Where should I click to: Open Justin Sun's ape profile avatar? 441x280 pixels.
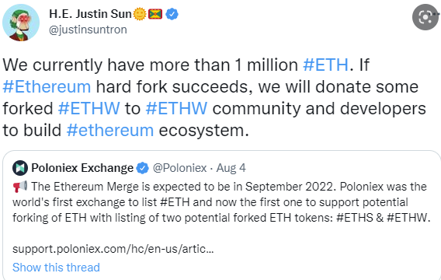click(21, 23)
